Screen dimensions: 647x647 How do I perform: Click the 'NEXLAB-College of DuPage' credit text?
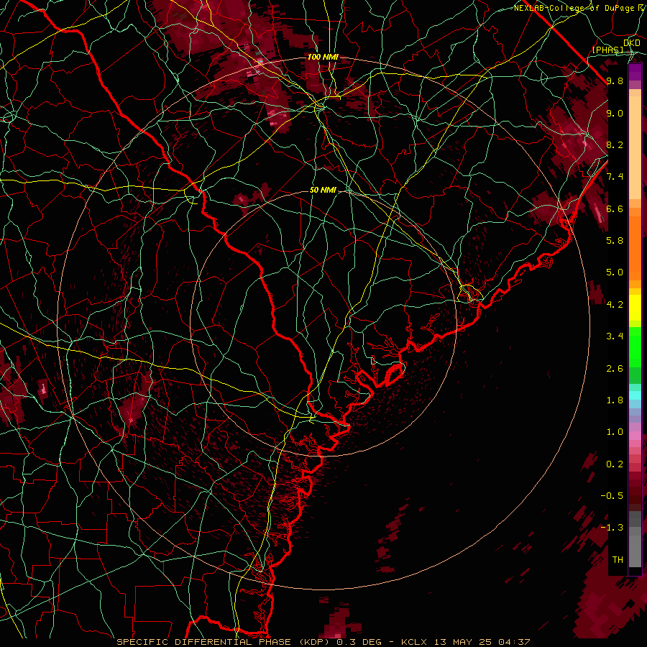point(574,8)
